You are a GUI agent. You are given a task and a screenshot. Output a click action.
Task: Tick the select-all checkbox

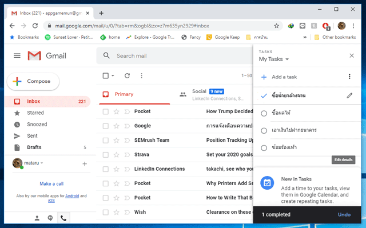[105, 75]
